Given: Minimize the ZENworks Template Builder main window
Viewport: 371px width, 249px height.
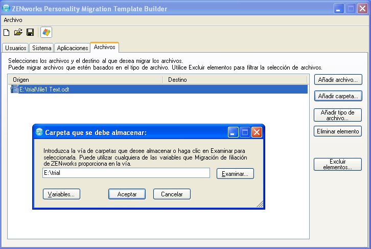Looking at the screenshot, I should (x=339, y=9).
